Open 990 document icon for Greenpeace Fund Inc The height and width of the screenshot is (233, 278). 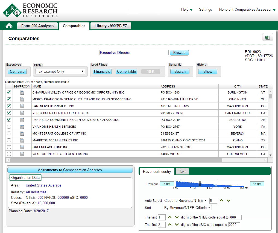(22, 147)
